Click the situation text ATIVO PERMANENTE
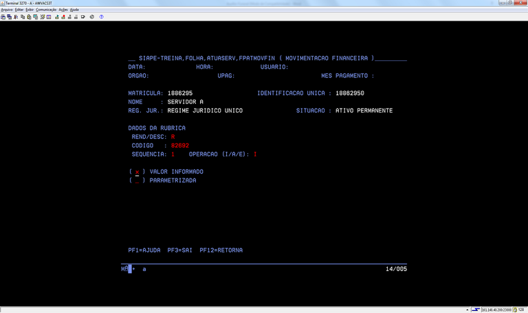This screenshot has width=528, height=313. click(x=364, y=111)
